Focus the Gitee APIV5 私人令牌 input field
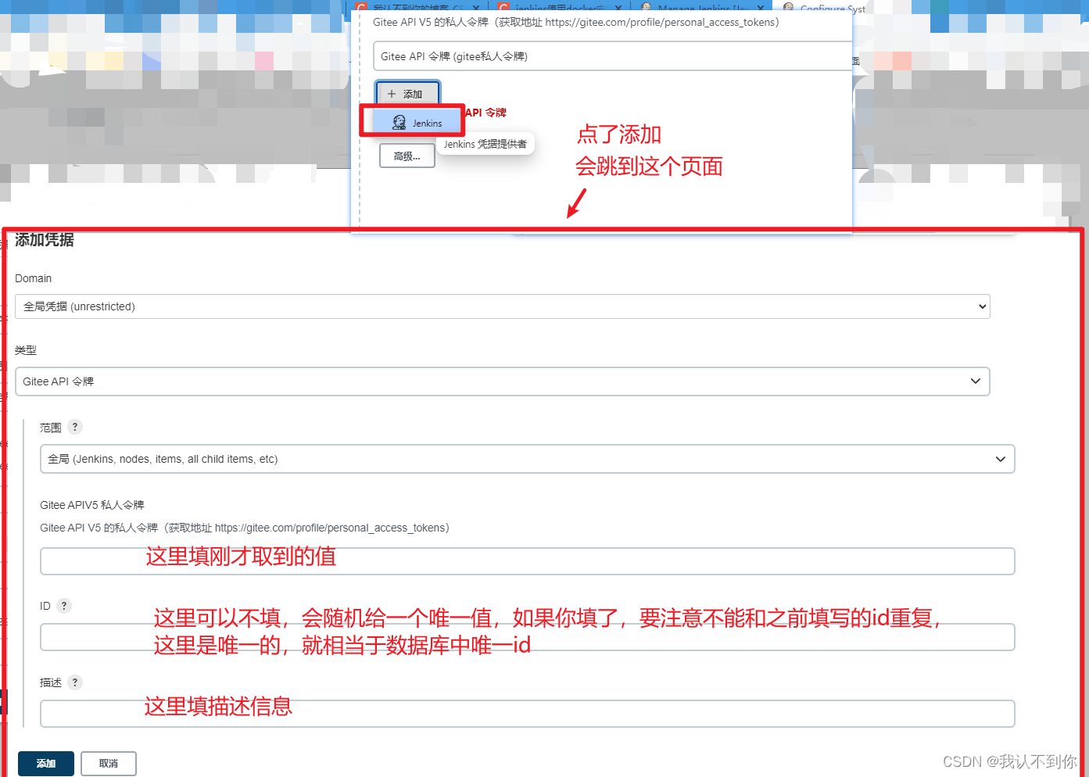Image resolution: width=1089 pixels, height=777 pixels. pyautogui.click(x=528, y=561)
